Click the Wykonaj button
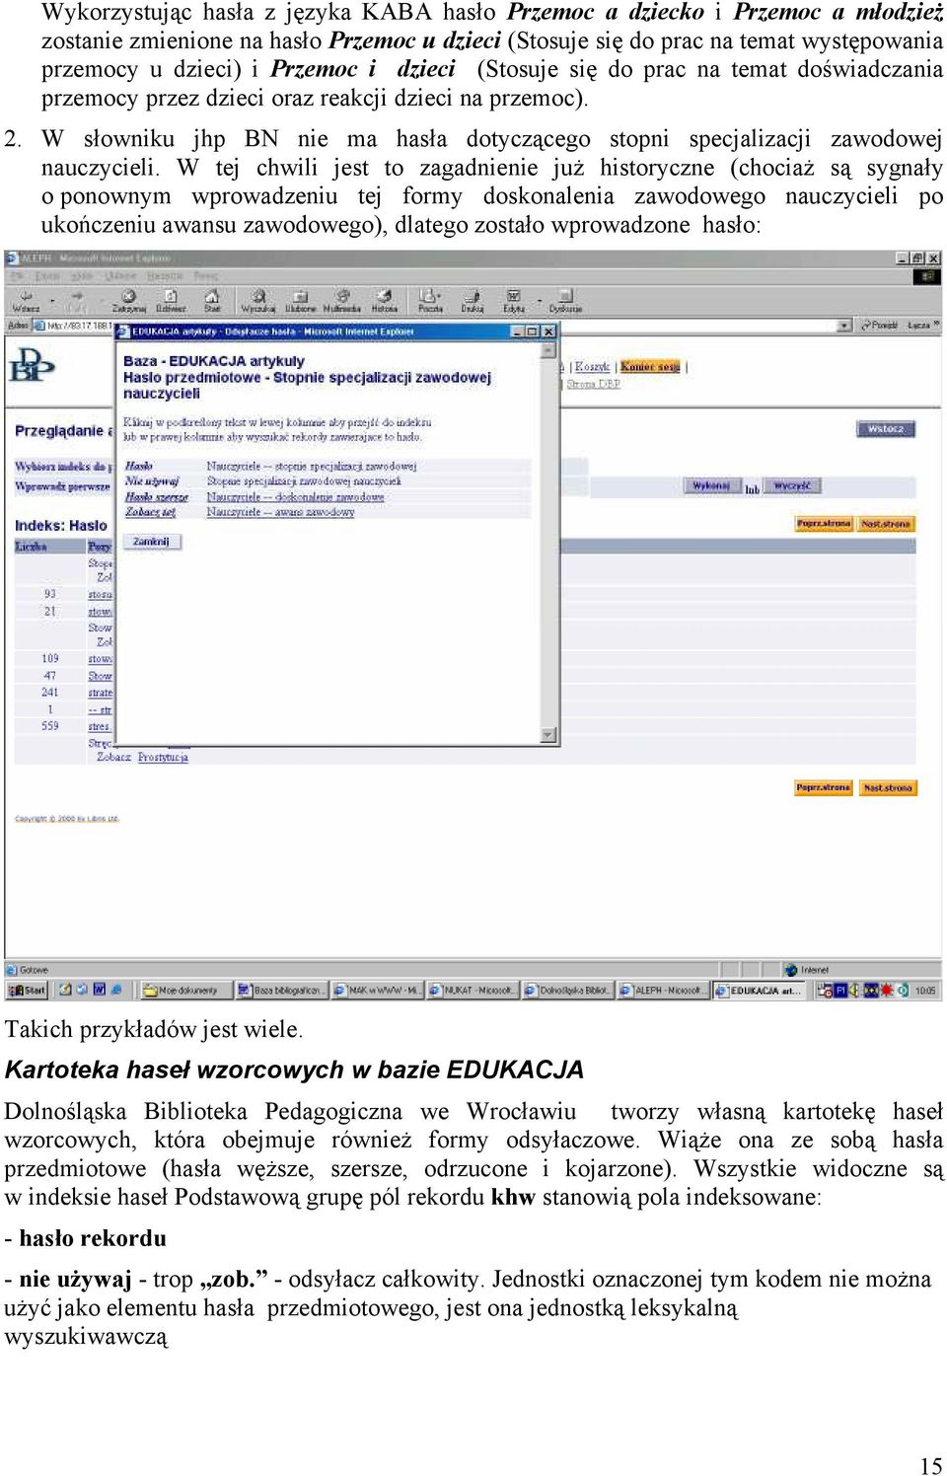The image size is (947, 1476). [x=711, y=486]
